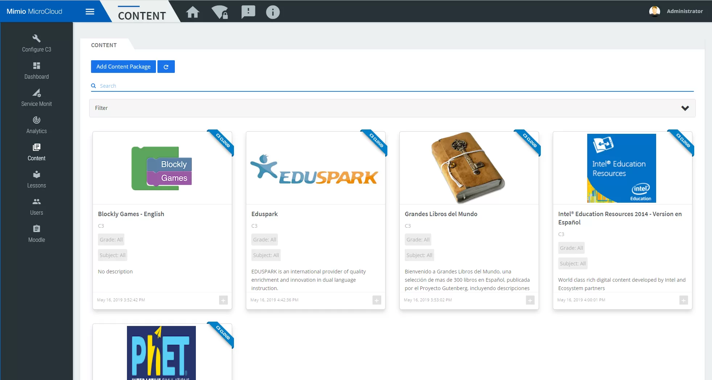Click the refresh content button

[166, 67]
